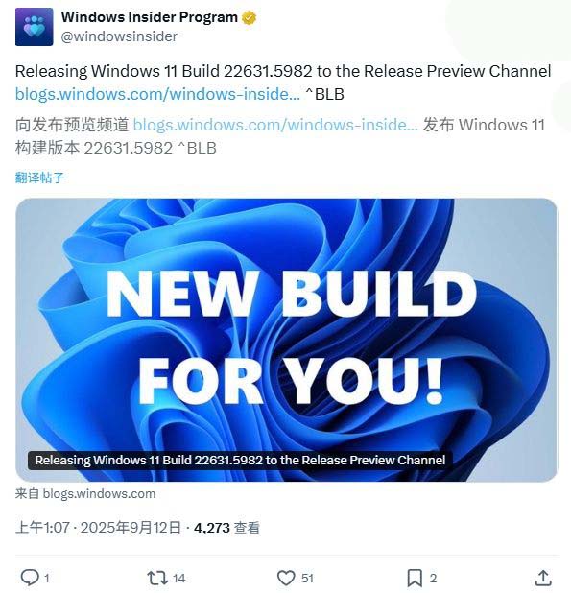Click the English tweet text about the Release Preview Channel

point(283,71)
